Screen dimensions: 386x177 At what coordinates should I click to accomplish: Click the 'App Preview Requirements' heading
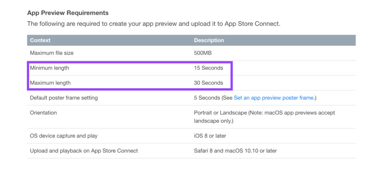click(68, 13)
